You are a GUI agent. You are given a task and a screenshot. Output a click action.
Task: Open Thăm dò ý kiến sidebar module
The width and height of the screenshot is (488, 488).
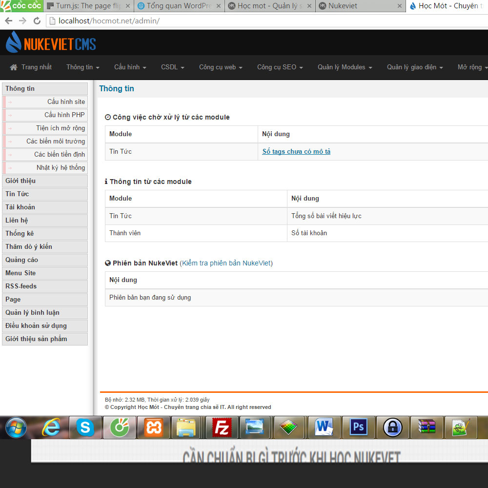point(45,247)
